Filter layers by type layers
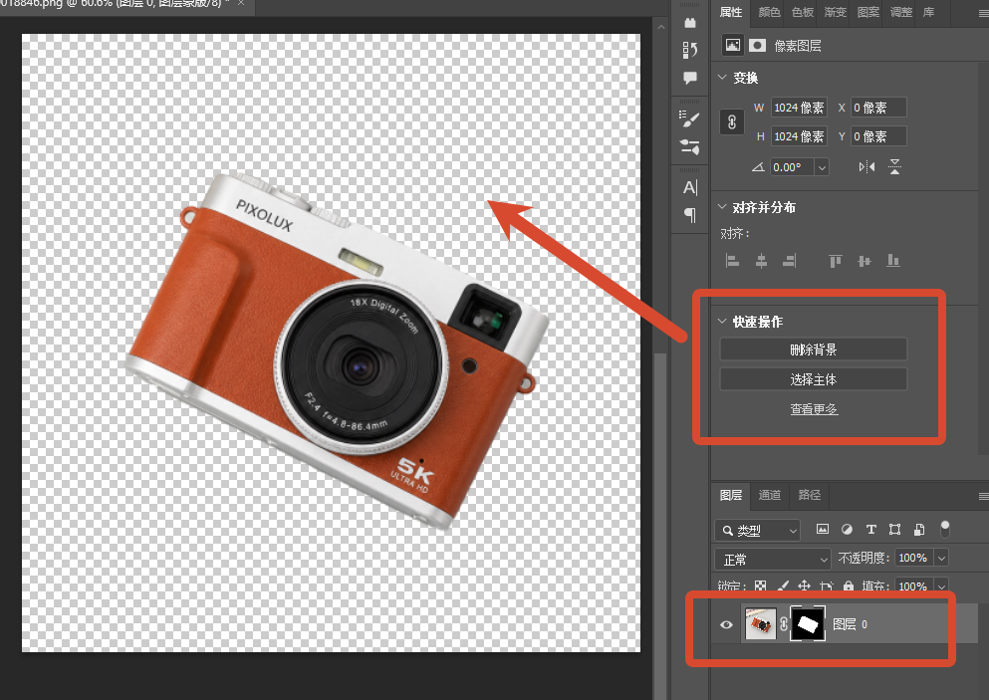Image resolution: width=989 pixels, height=700 pixels. (871, 529)
